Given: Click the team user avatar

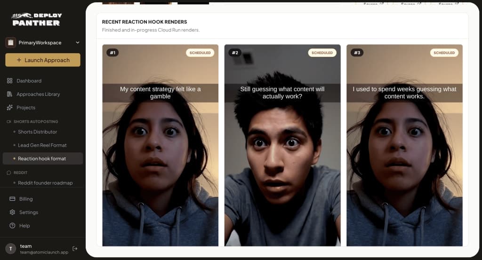Looking at the screenshot, I should 11,249.
